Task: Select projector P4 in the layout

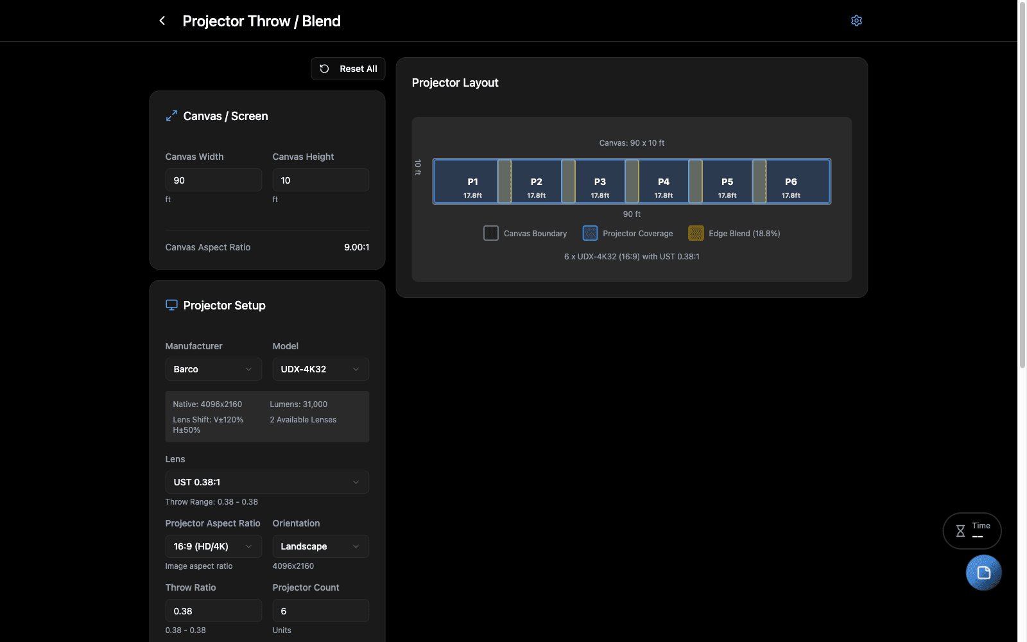Action: point(664,182)
